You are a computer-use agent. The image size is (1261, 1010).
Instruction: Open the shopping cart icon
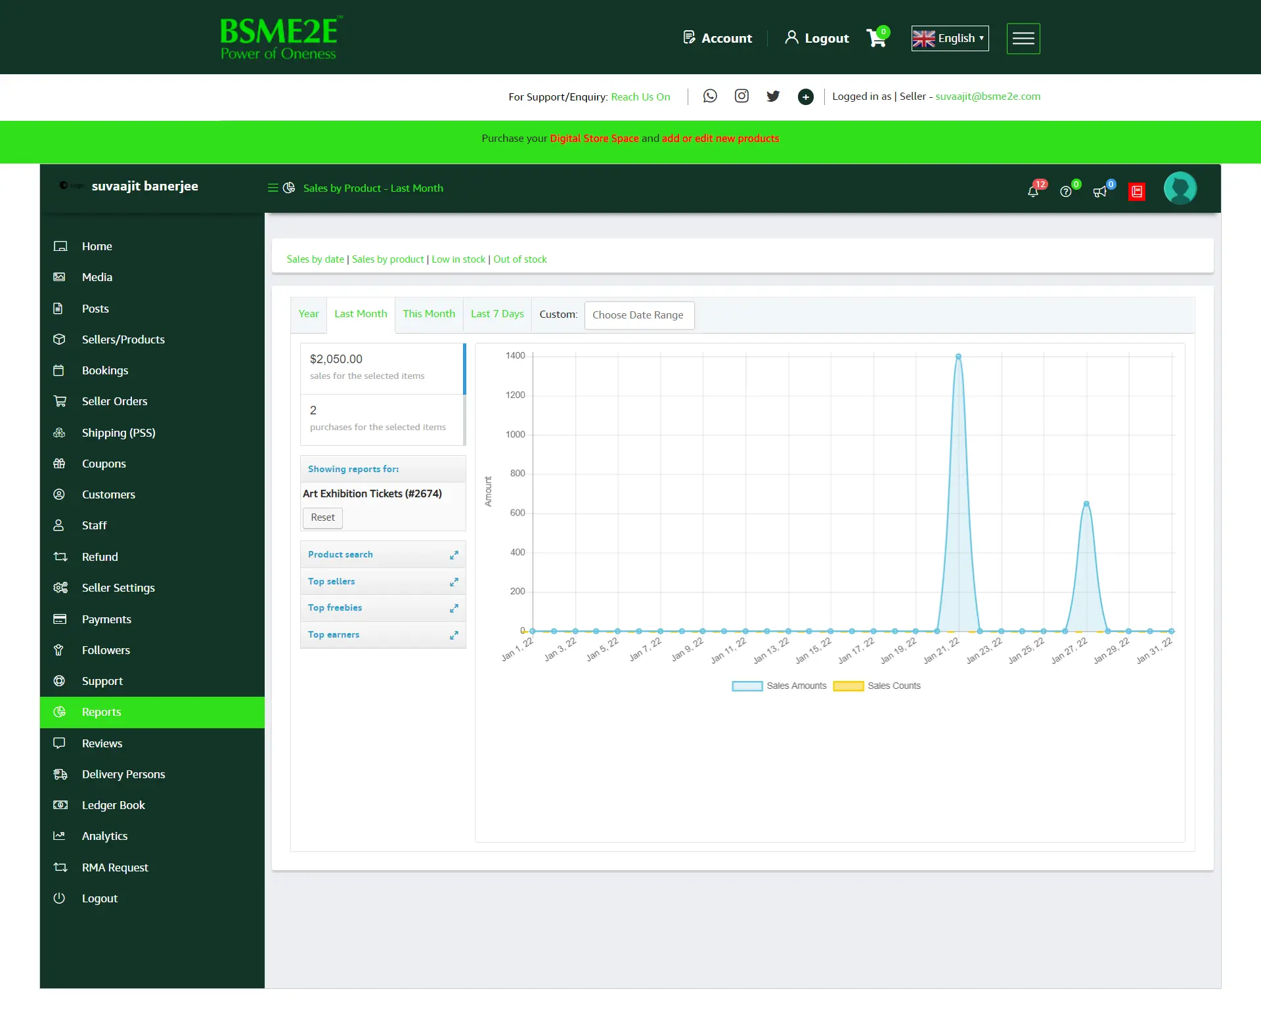pos(877,37)
